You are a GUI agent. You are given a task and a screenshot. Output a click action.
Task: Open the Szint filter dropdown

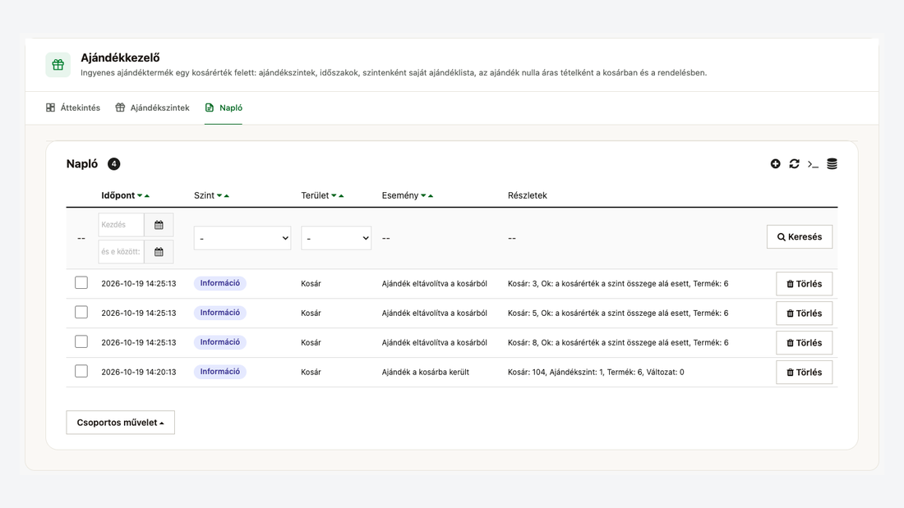coord(242,238)
